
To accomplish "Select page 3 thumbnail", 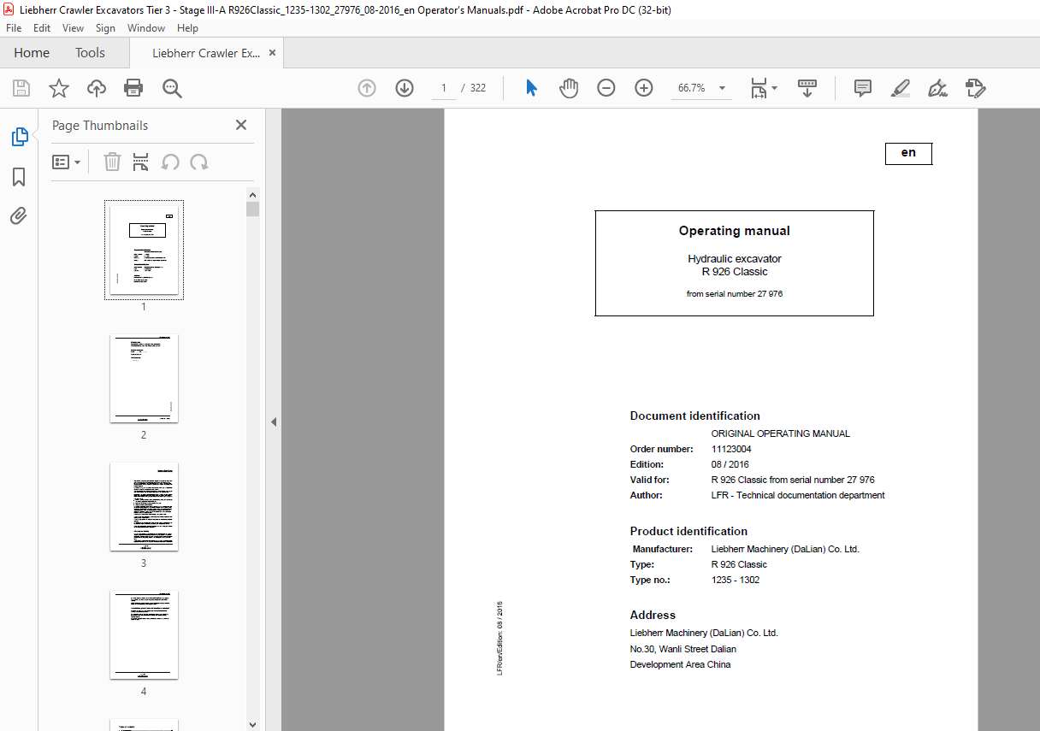I will click(x=144, y=506).
